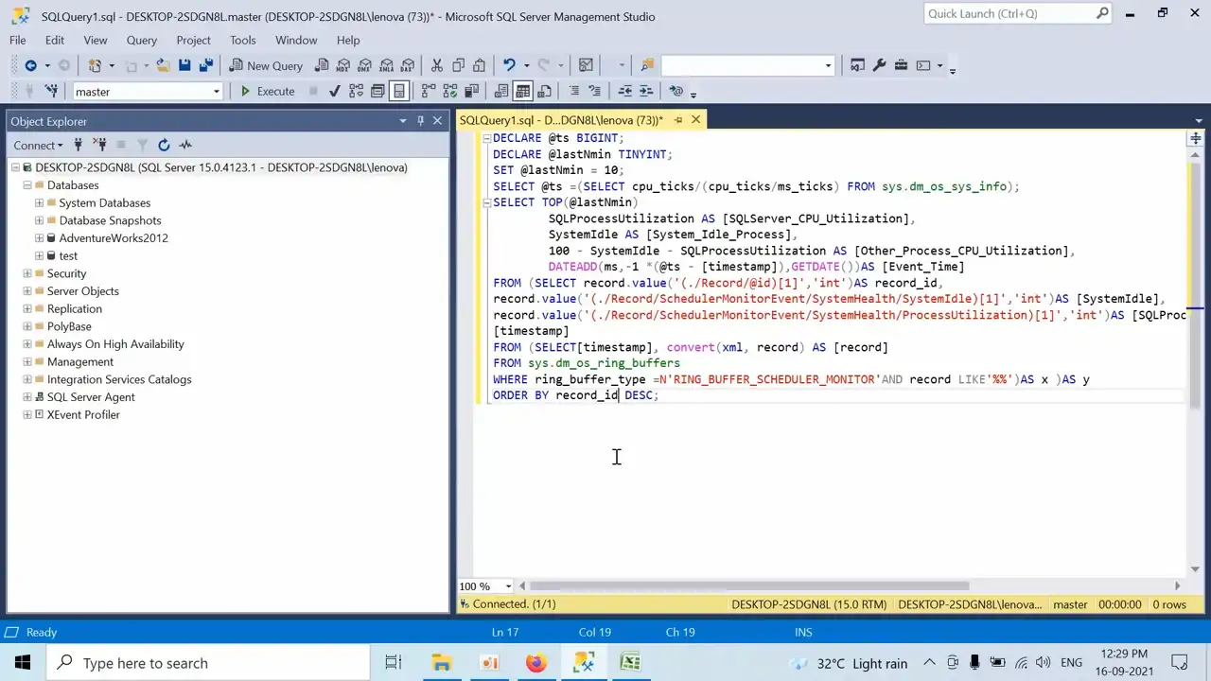Screen dimensions: 1211x681
Task: Expand the AdventureWorks2012 database node
Action: coord(39,238)
